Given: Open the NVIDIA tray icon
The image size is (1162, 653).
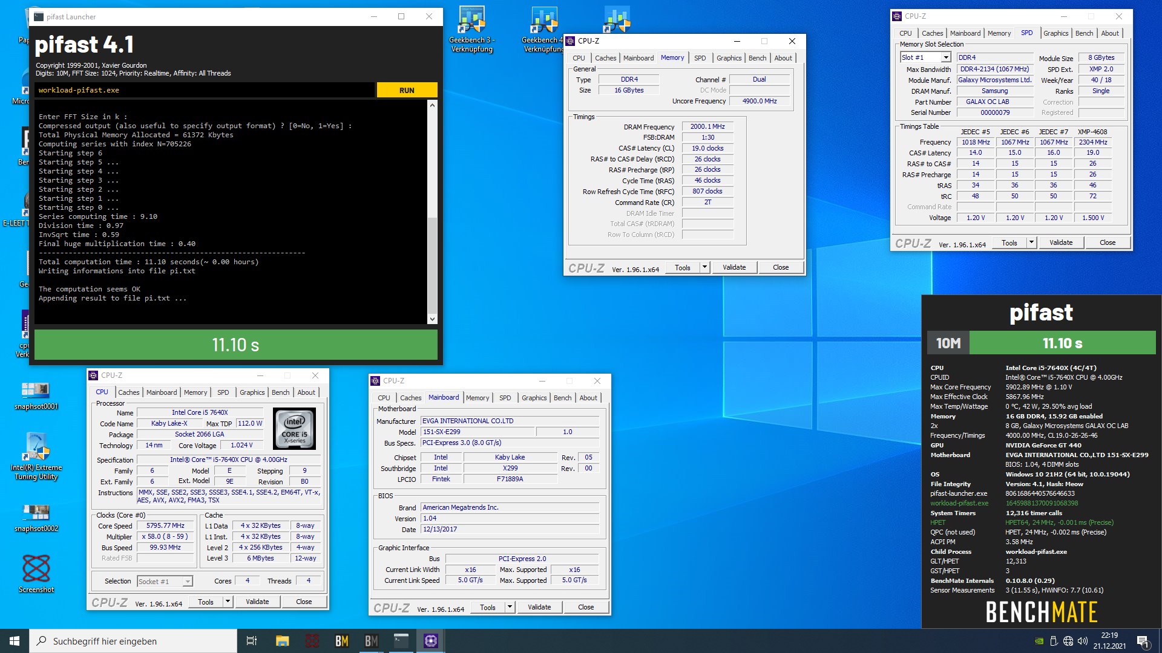Looking at the screenshot, I should pyautogui.click(x=1039, y=641).
